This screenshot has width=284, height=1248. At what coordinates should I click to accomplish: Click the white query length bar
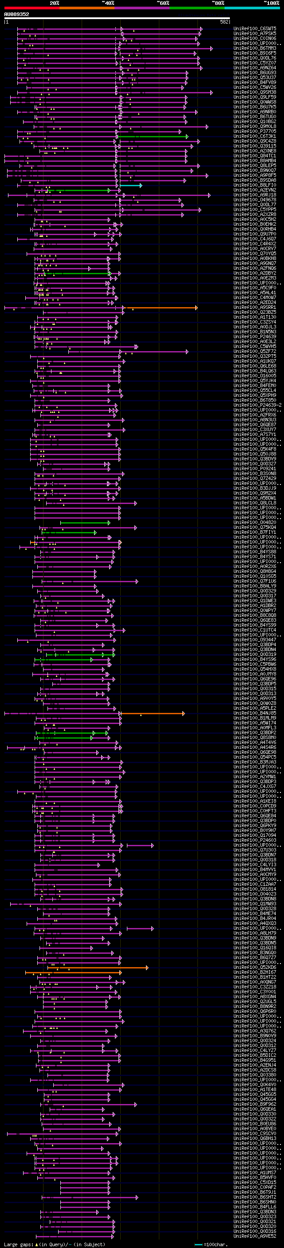point(117,18)
